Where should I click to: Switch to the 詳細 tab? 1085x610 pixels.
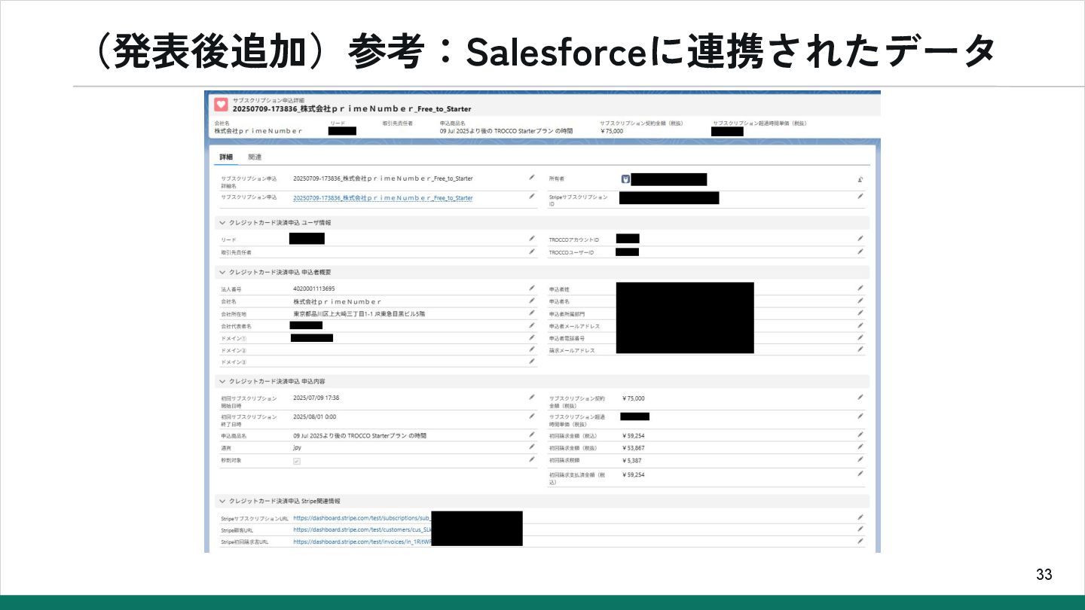pos(226,157)
